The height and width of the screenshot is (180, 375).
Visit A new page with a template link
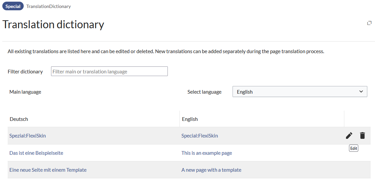[x=211, y=170]
